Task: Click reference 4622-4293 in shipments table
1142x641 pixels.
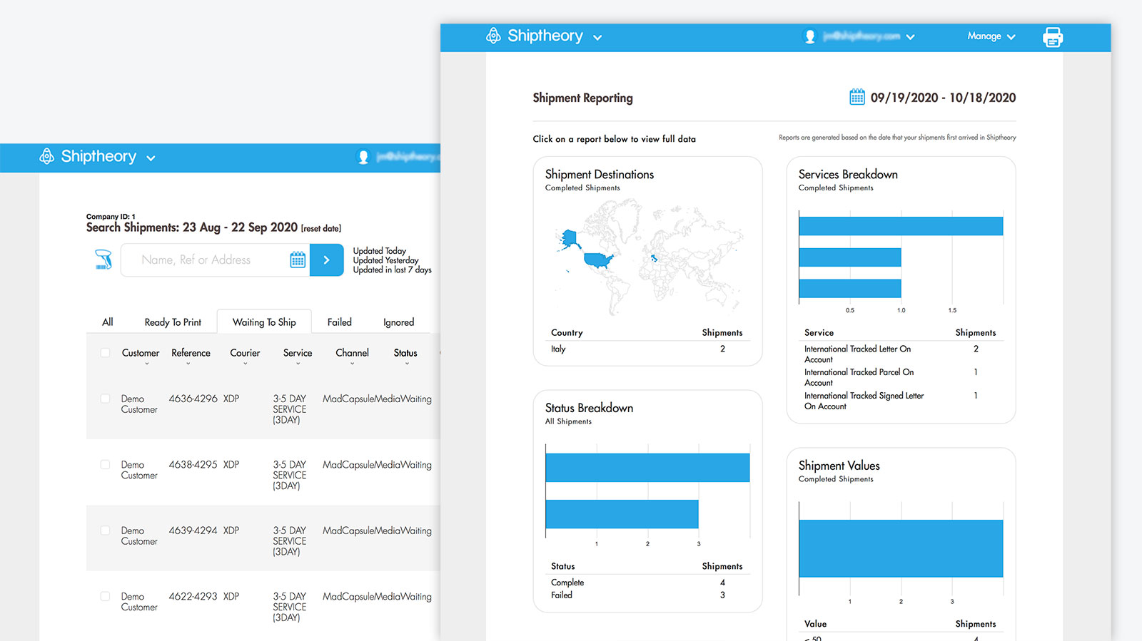Action: point(193,596)
